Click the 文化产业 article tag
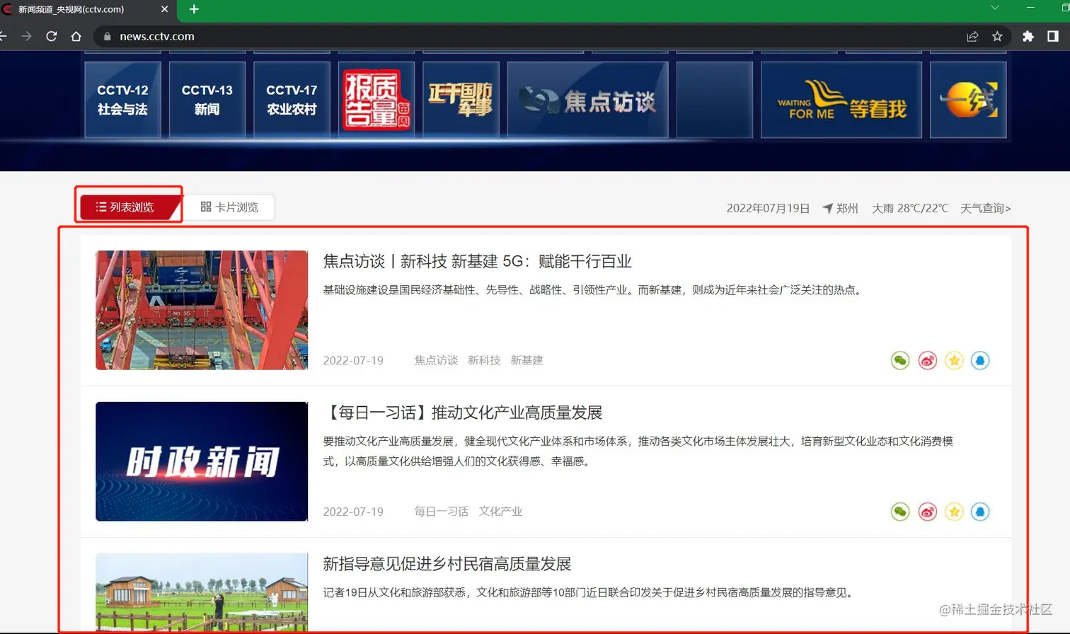The image size is (1070, 634). pyautogui.click(x=500, y=512)
